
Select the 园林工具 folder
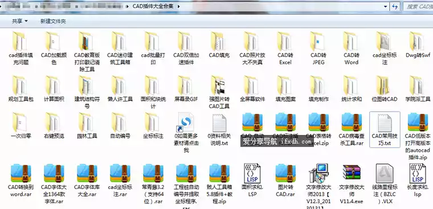87,126
